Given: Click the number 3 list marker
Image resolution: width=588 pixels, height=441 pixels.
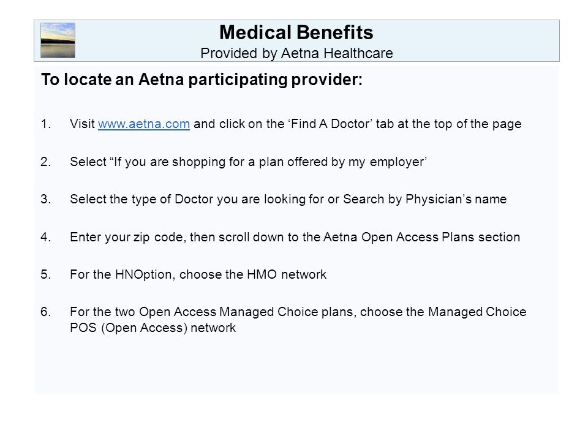Looking at the screenshot, I should point(46,198).
